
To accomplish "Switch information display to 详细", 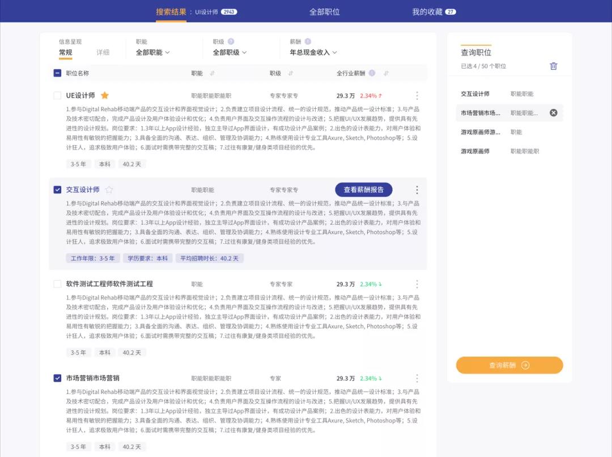I will point(103,53).
